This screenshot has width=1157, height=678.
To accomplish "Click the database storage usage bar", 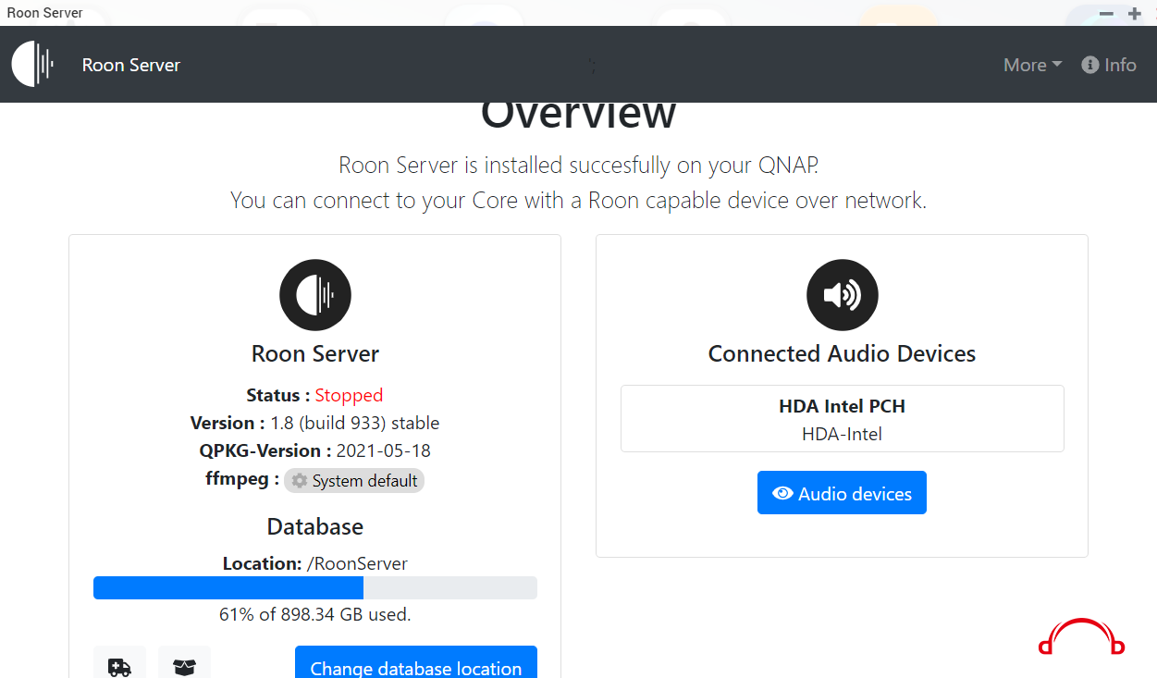I will pyautogui.click(x=315, y=587).
